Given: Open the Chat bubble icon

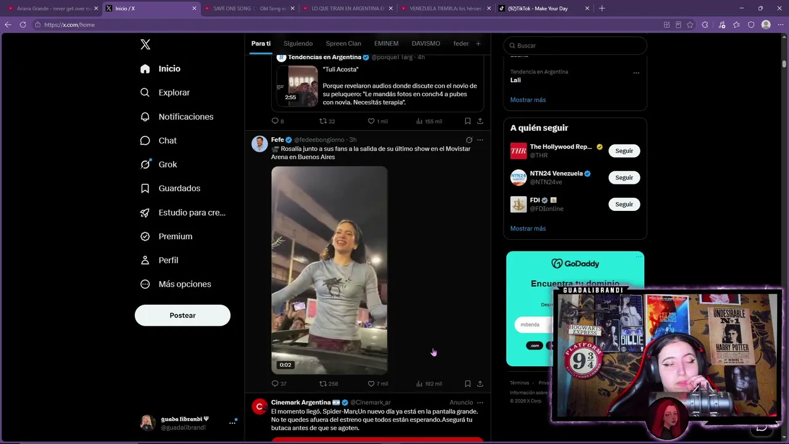Looking at the screenshot, I should [x=145, y=141].
